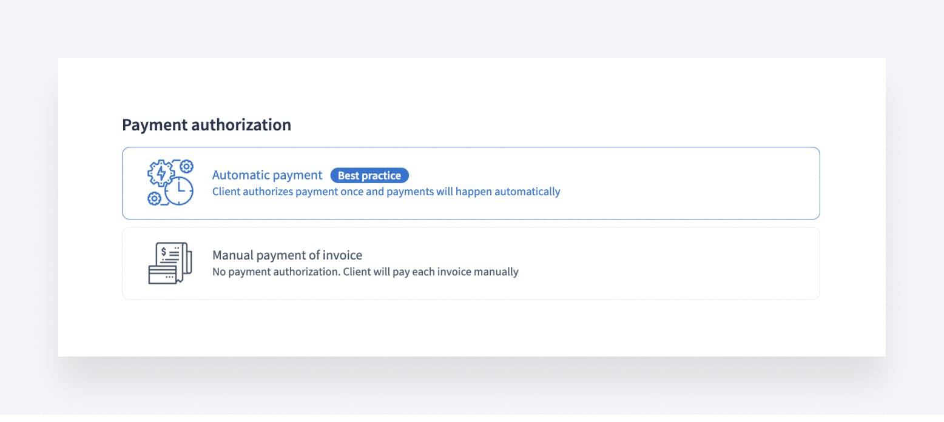Click the word "invoice" in the Manual title
This screenshot has width=944, height=422.
(342, 255)
